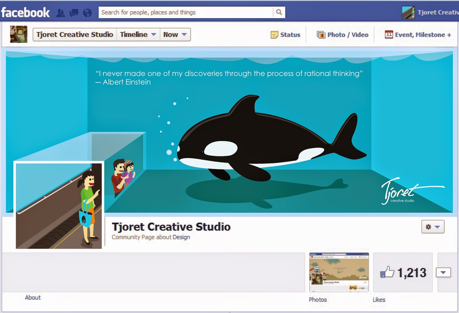Select Event, Milestone + option

418,35
